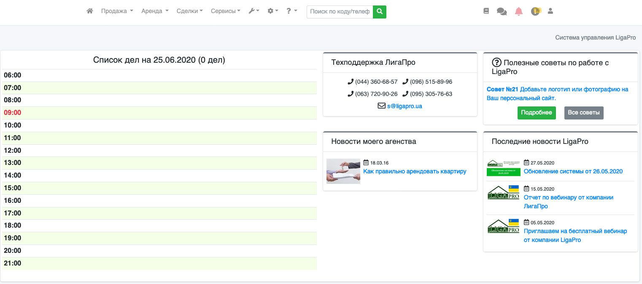Open the wrench tools dropdown
This screenshot has width=642, height=284.
point(254,11)
